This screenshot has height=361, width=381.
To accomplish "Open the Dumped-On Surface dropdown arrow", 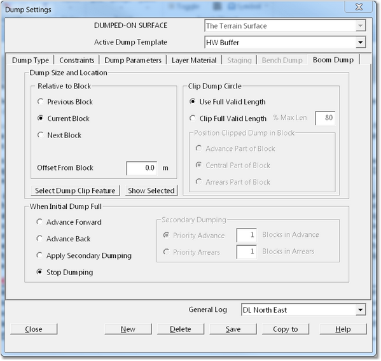I will [361, 25].
